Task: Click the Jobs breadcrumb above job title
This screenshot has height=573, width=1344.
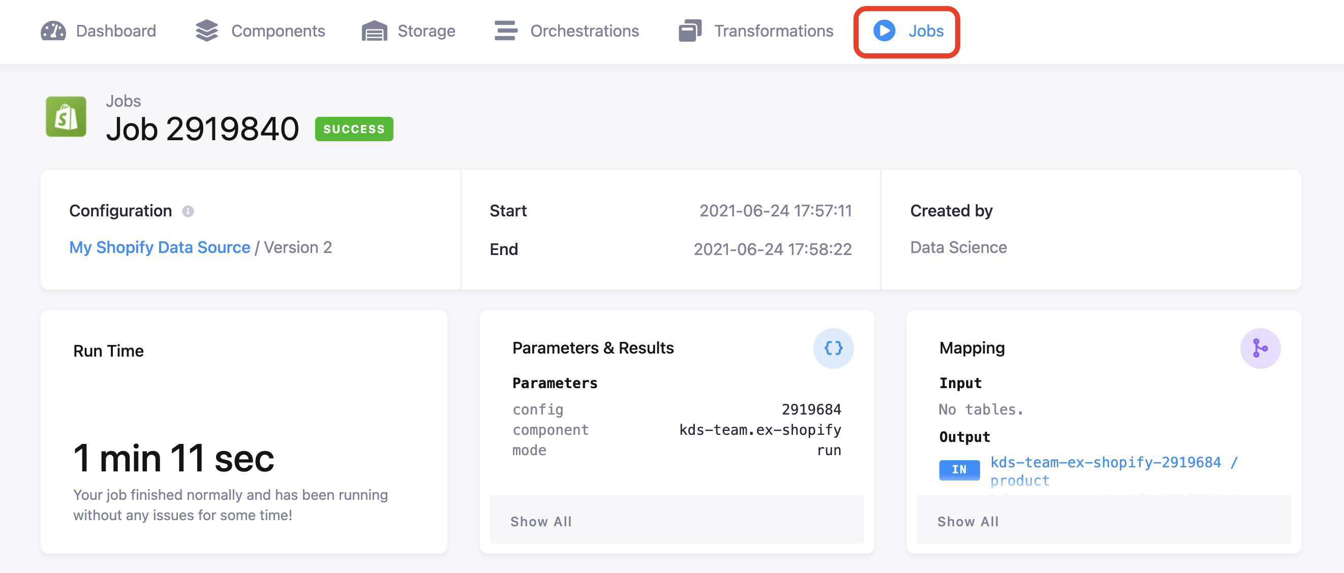Action: [x=123, y=101]
